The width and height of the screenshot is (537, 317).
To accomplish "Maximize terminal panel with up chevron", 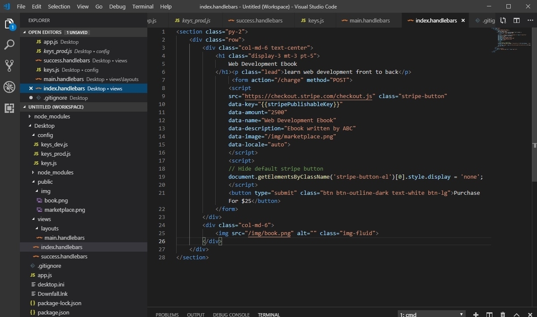I will coord(516,315).
